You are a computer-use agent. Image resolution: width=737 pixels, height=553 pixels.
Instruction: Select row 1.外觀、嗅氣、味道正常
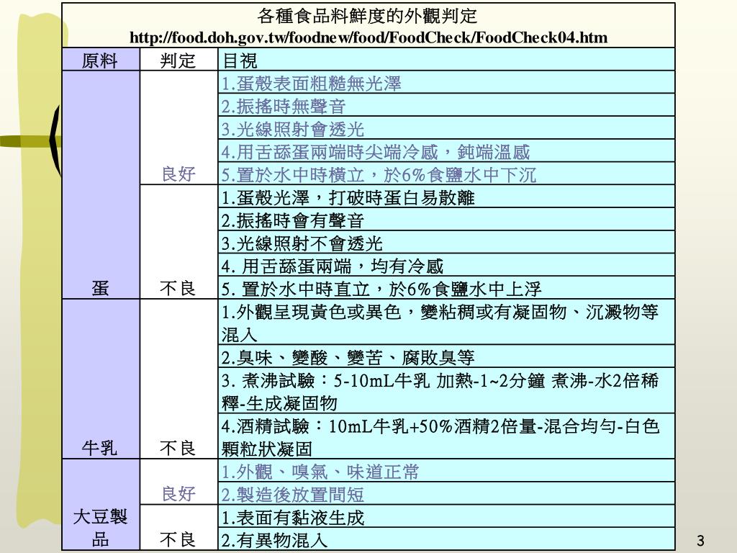pyautogui.click(x=446, y=471)
